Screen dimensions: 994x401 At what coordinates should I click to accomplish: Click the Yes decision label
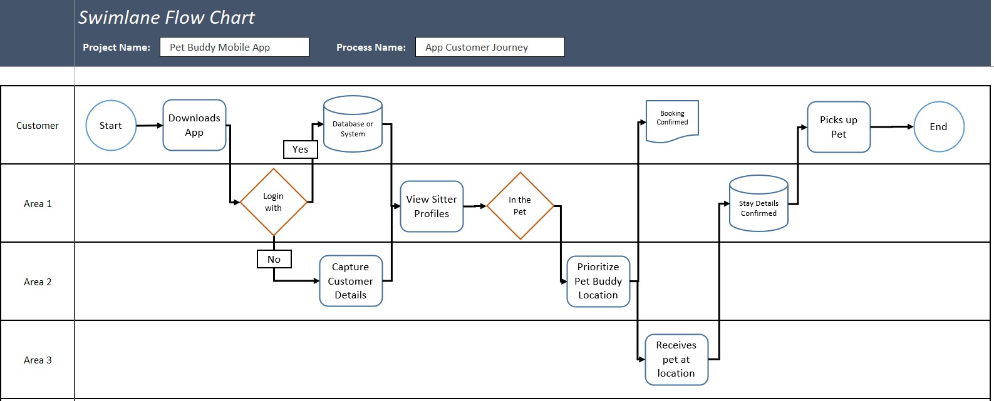301,150
